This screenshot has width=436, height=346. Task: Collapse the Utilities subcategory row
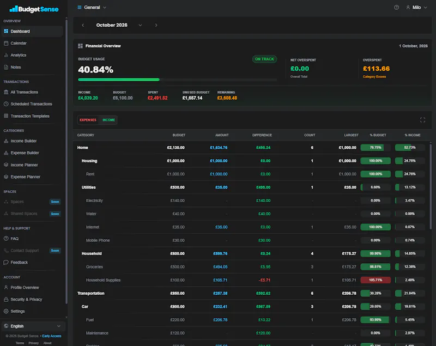(252, 187)
